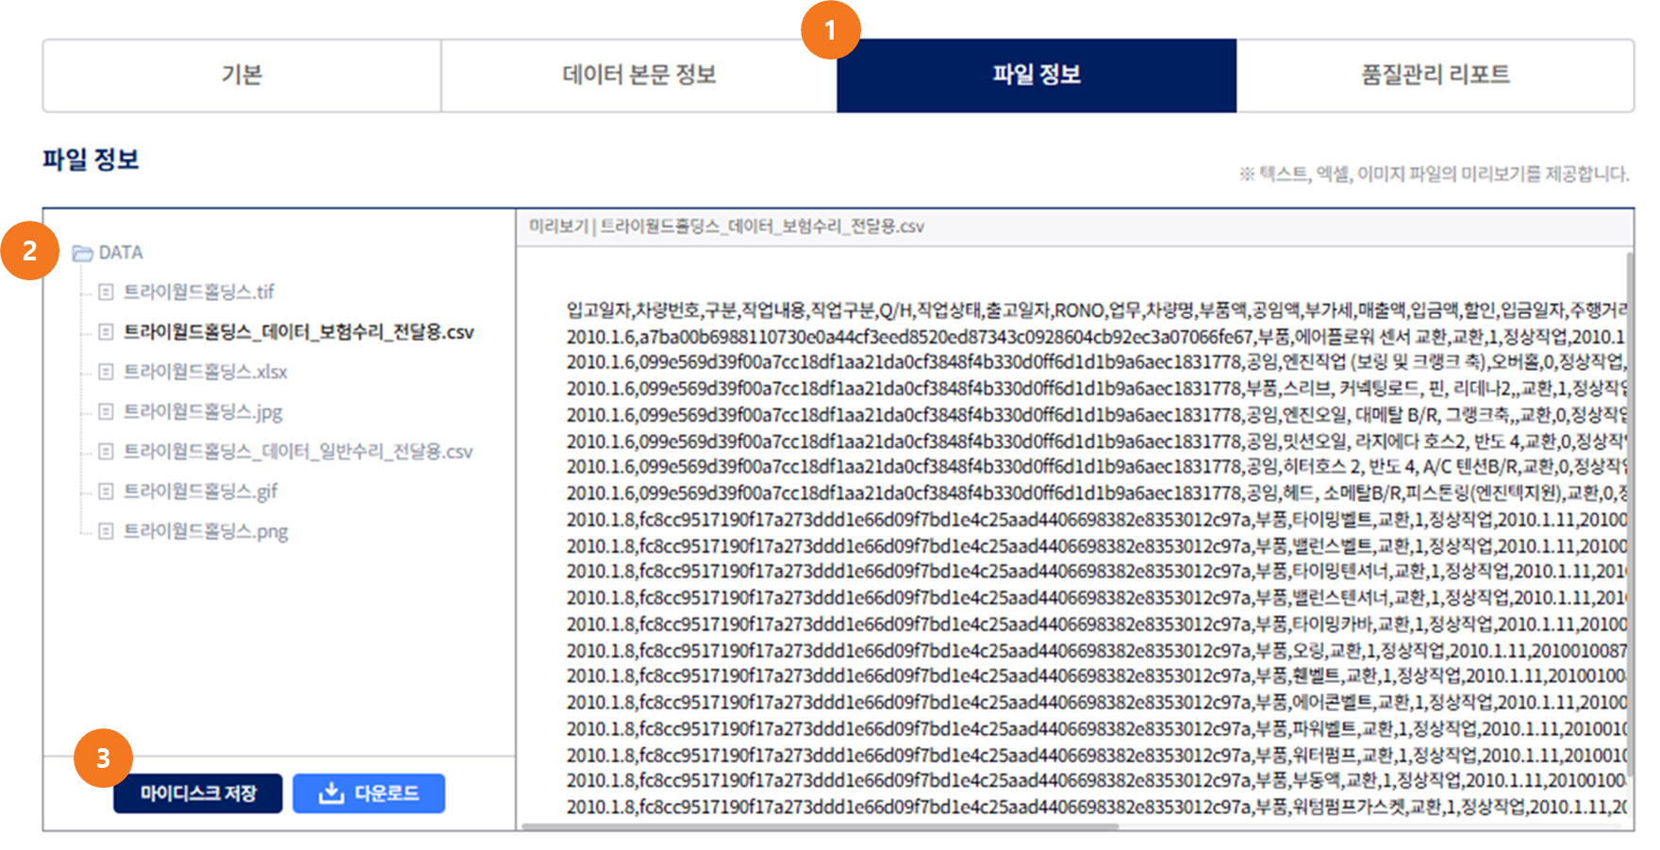Click the file icon beside 일반수리 csv file
The image size is (1660, 850).
coord(106,452)
